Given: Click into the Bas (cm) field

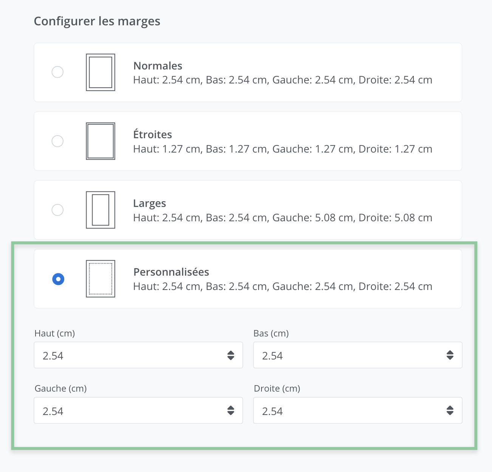Looking at the screenshot, I should [348, 355].
